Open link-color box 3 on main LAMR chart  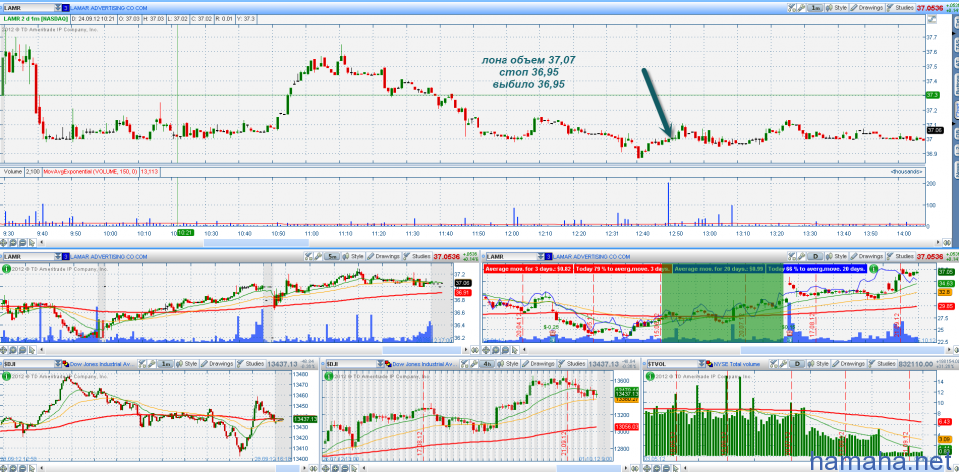pyautogui.click(x=66, y=8)
